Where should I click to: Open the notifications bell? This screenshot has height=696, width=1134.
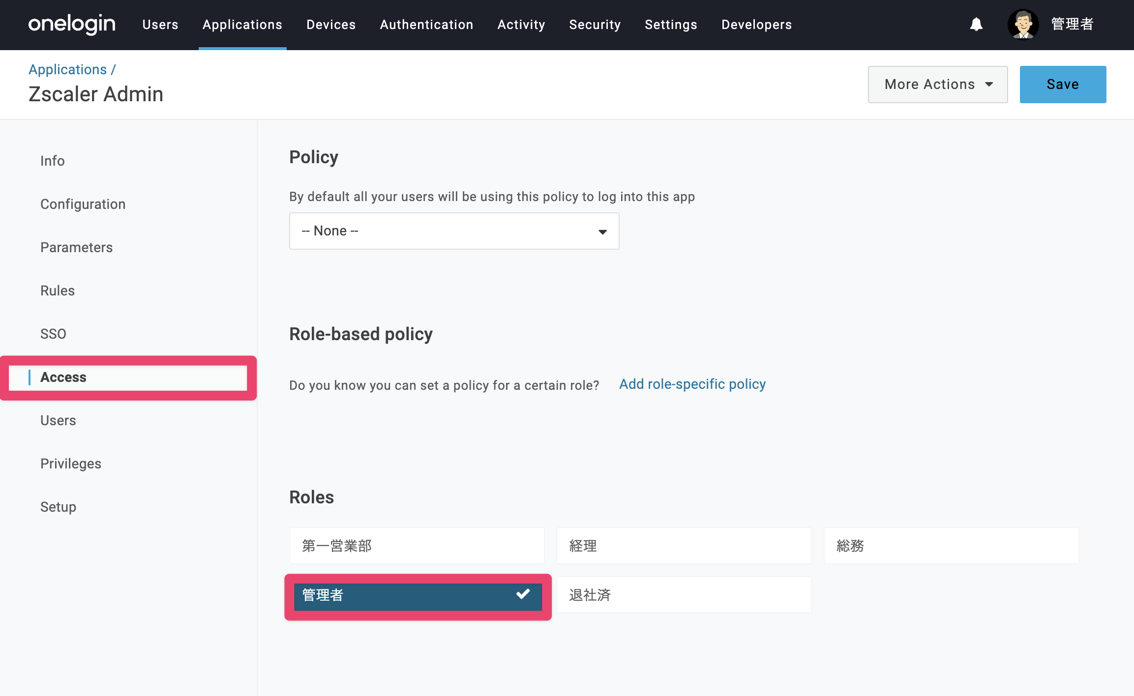coord(976,24)
